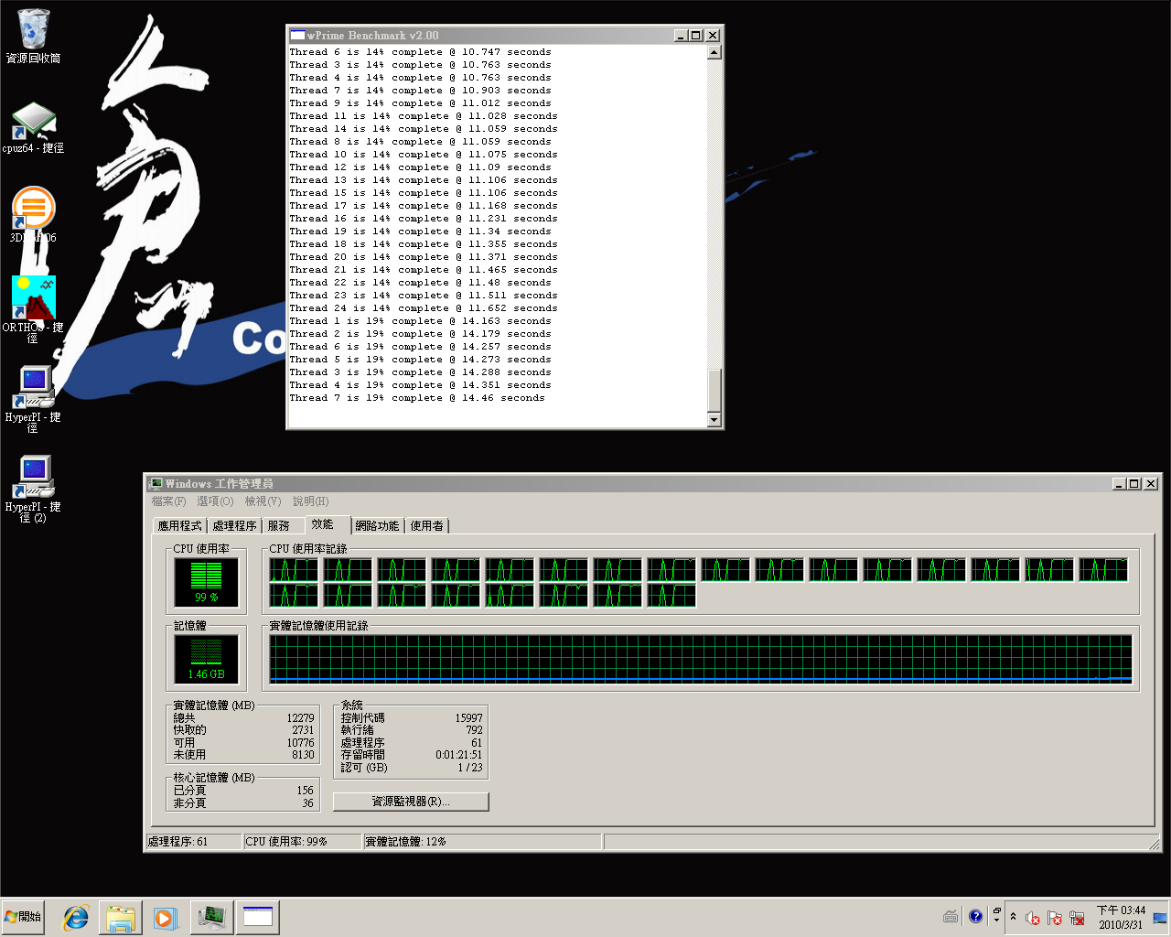Click the paged kernel memory value 156

[x=305, y=791]
